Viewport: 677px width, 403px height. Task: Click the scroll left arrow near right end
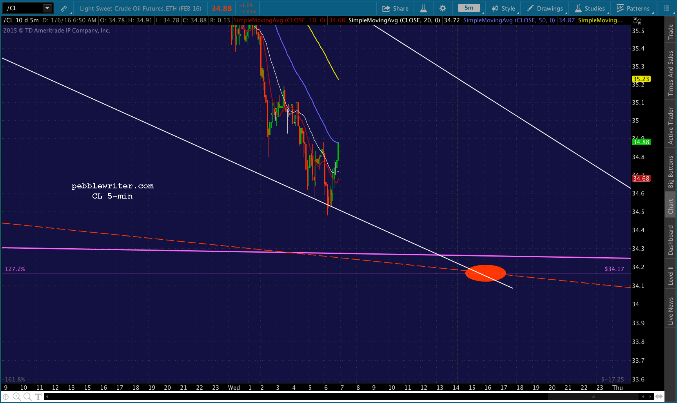(x=643, y=397)
